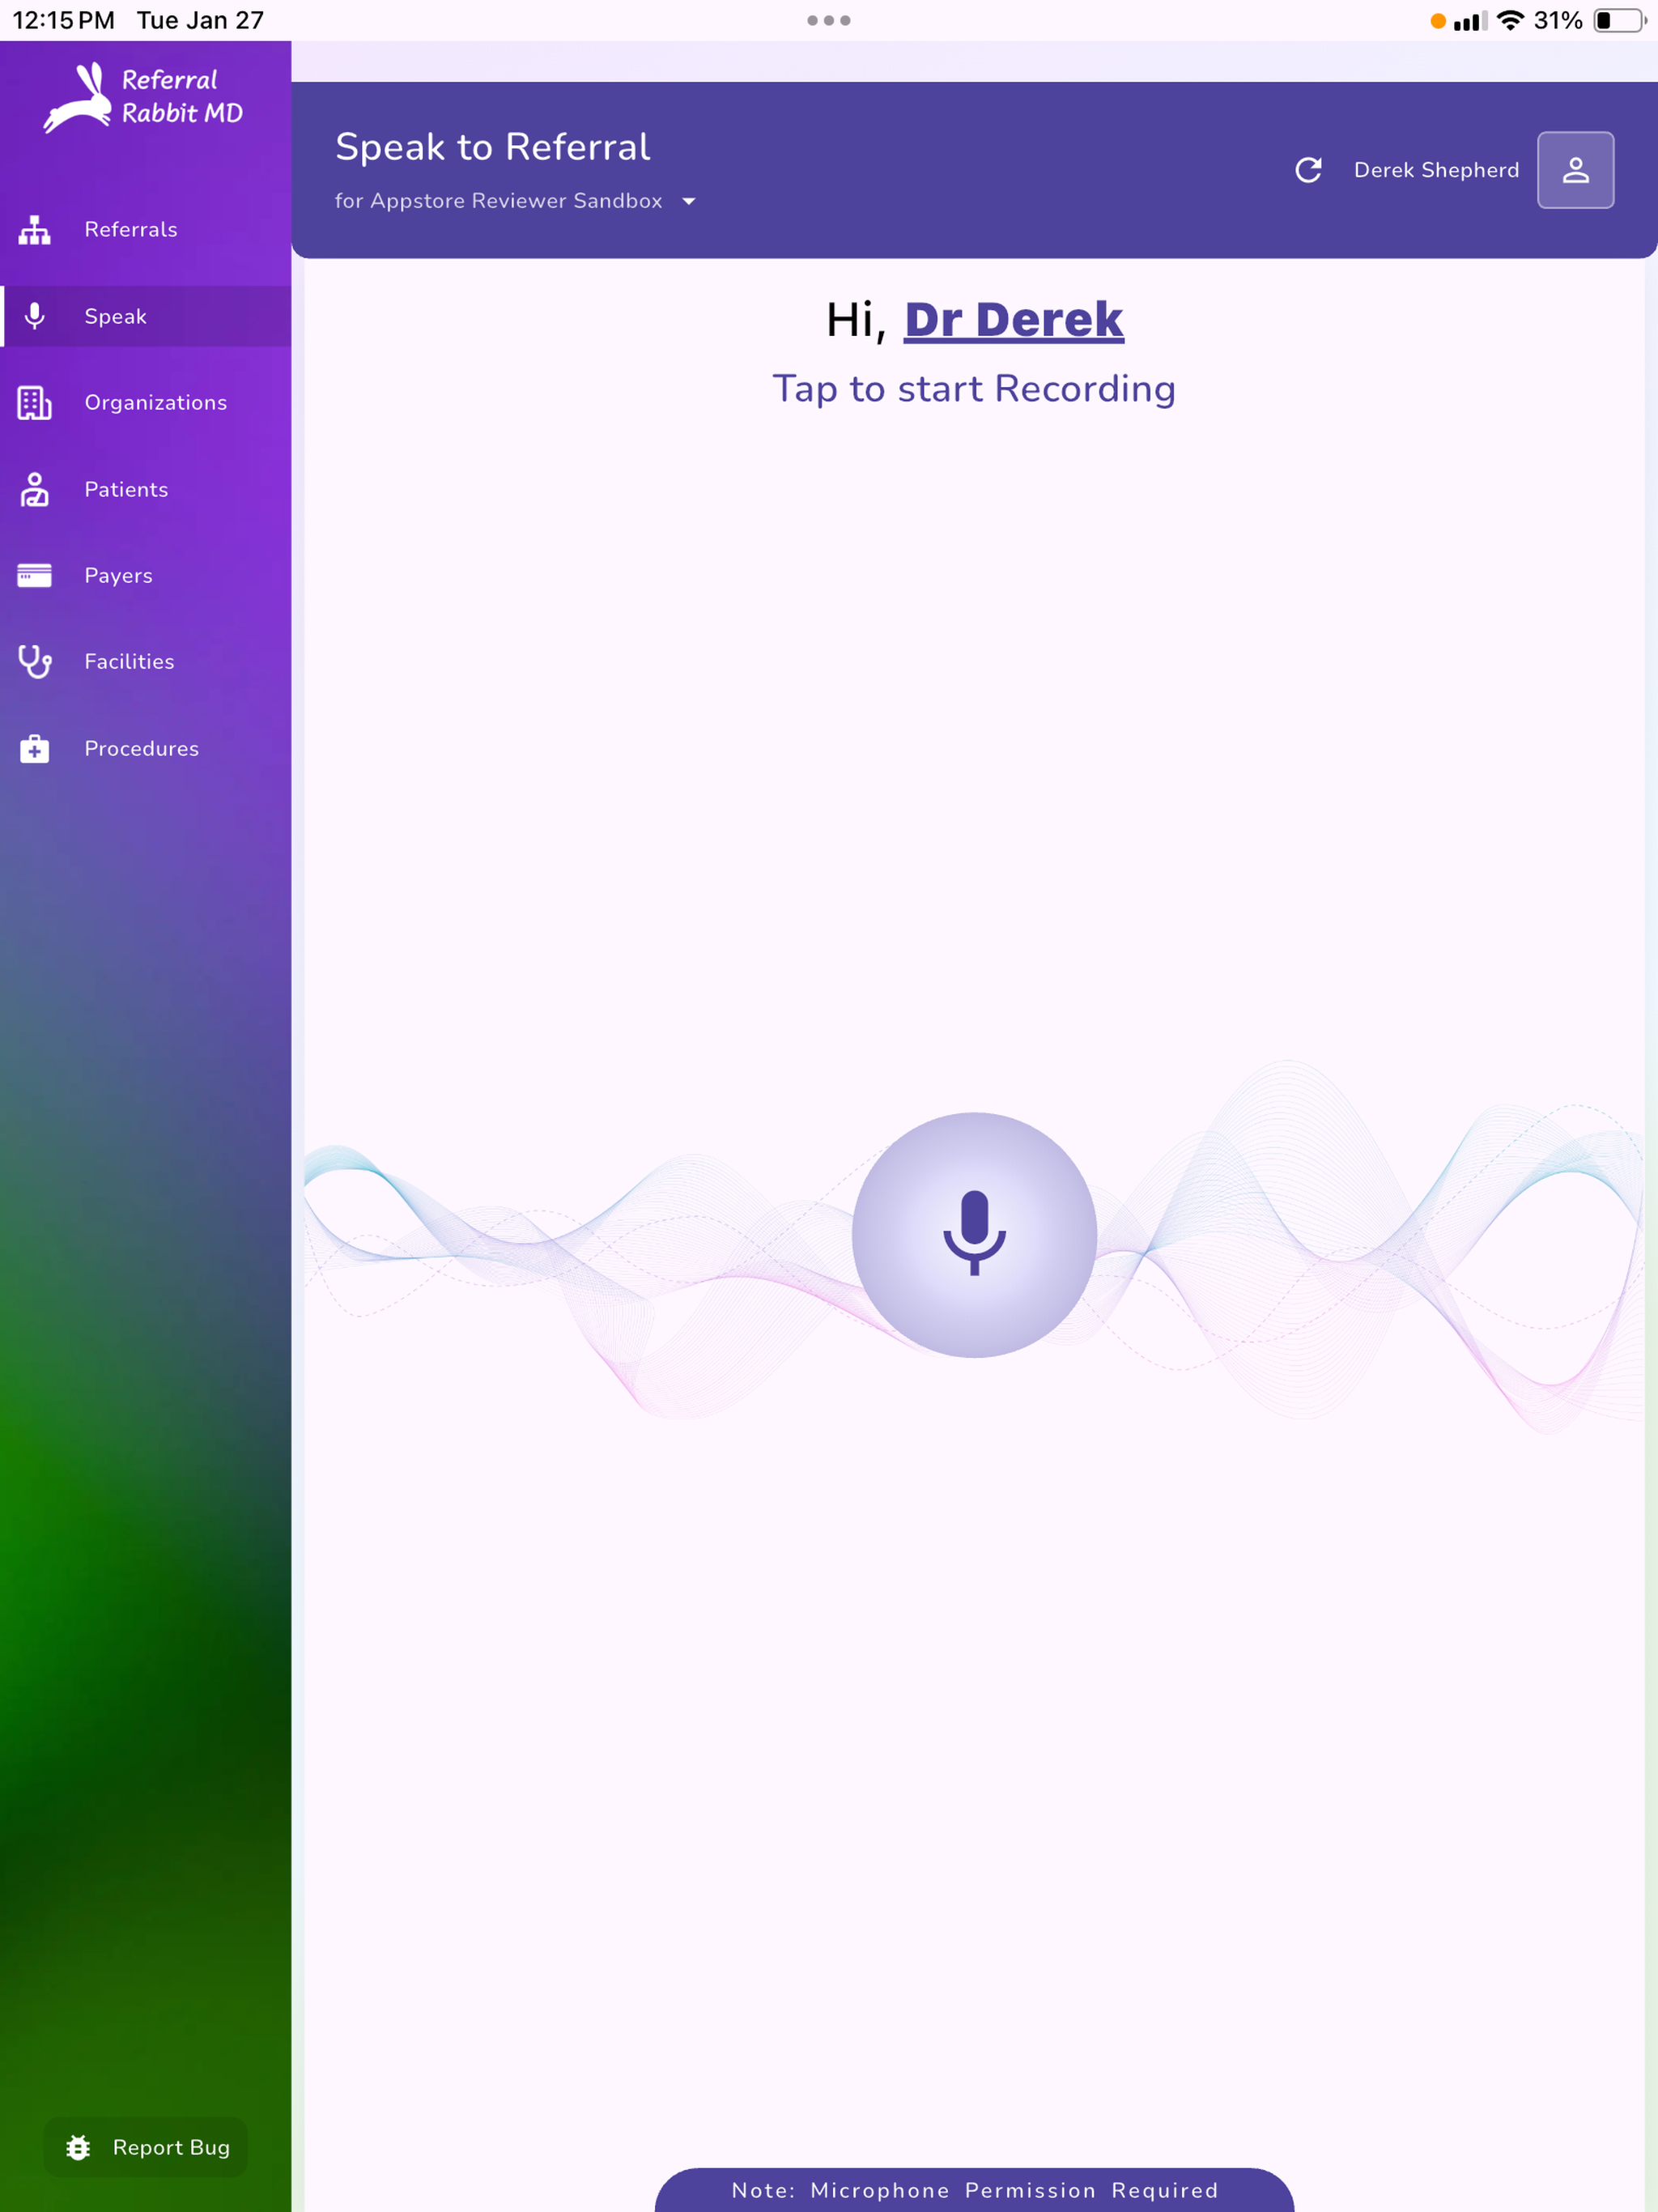This screenshot has height=2212, width=1658.
Task: Tap the Wi-Fi status icon
Action: click(1510, 20)
